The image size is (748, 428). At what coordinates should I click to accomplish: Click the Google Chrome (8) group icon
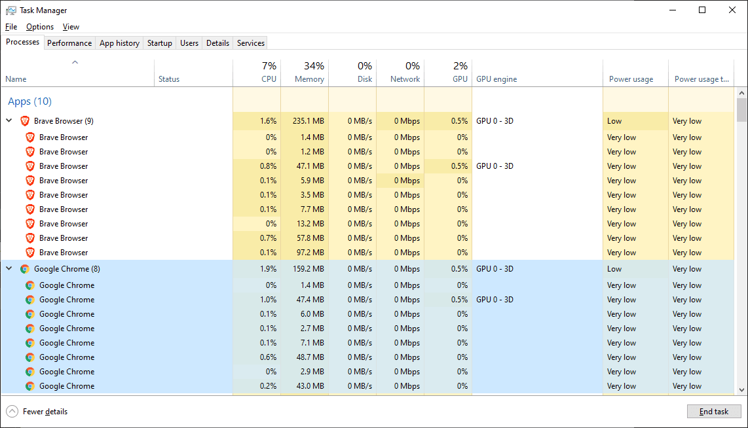[x=25, y=269]
